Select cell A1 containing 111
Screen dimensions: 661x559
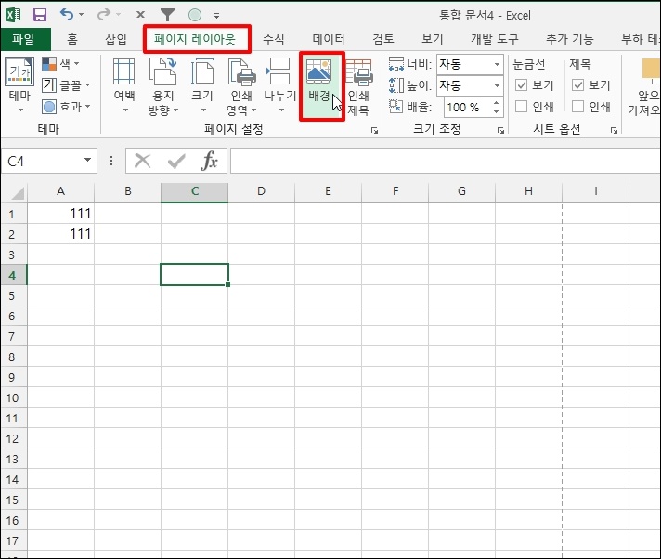pyautogui.click(x=60, y=214)
